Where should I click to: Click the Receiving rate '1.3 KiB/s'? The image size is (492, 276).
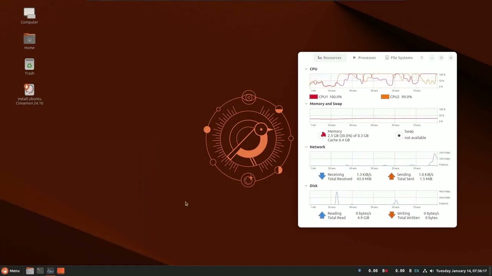coord(364,175)
